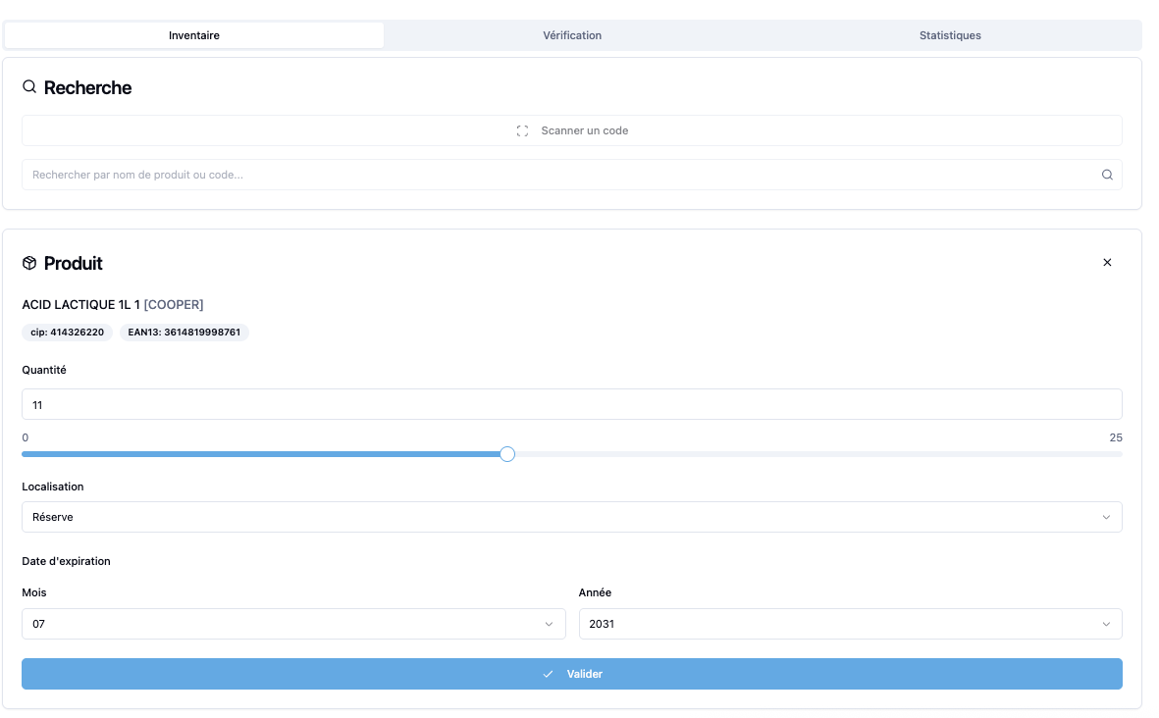Click the scan frame icon before Scanner un code

[x=522, y=130]
